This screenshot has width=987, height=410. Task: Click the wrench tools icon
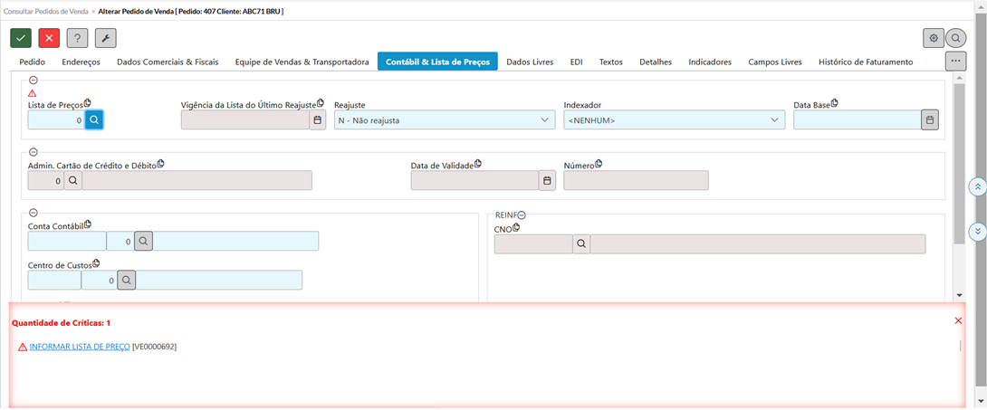click(x=106, y=38)
